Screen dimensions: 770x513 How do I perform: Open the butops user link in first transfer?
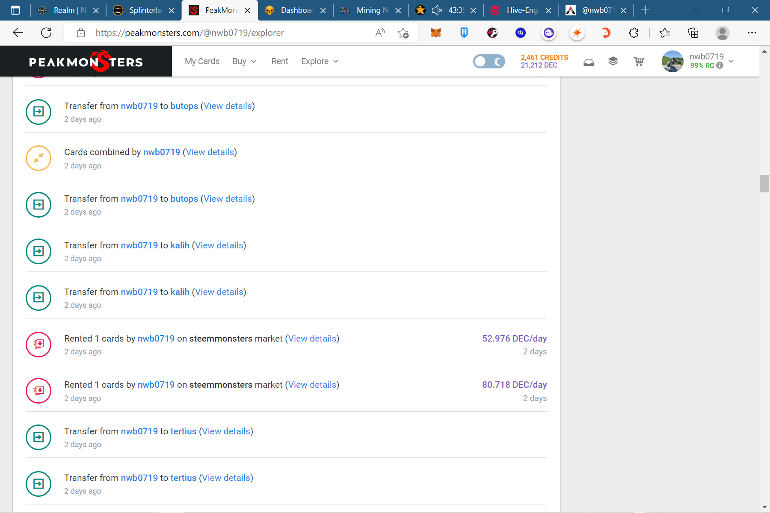coord(184,106)
